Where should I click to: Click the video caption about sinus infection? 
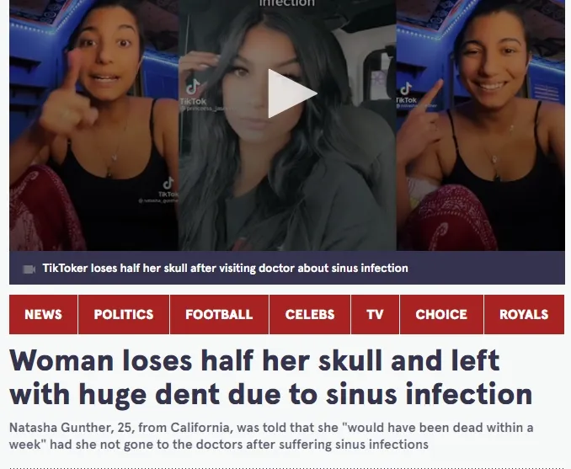[x=225, y=269]
